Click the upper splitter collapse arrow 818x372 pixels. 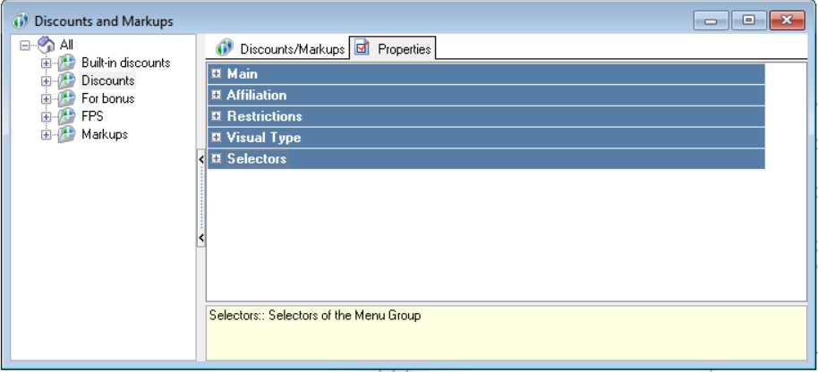[201, 159]
